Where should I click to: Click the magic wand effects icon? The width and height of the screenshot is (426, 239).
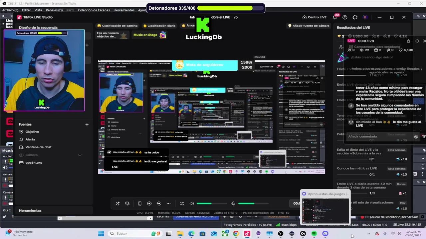[117, 203]
